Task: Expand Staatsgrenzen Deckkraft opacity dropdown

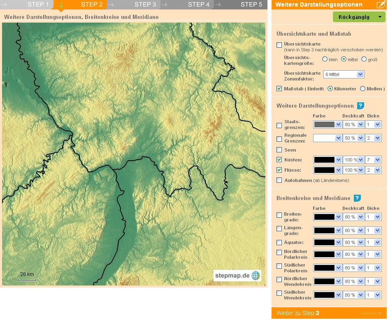Action: click(353, 124)
